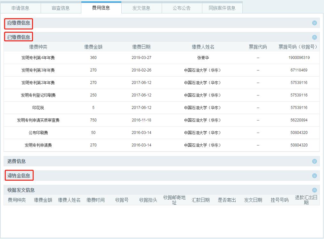This screenshot has width=324, height=239.
Task: Open the 同族案件信息 tab
Action: point(222,8)
